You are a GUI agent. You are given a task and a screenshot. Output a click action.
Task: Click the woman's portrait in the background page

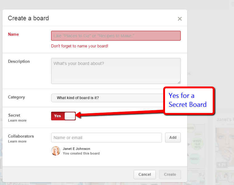(x=225, y=148)
